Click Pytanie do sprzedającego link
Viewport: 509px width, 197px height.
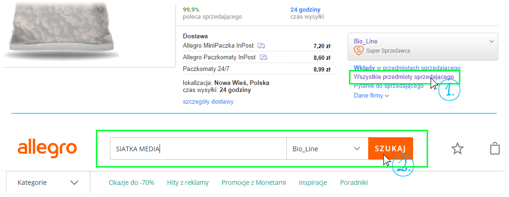tap(389, 86)
